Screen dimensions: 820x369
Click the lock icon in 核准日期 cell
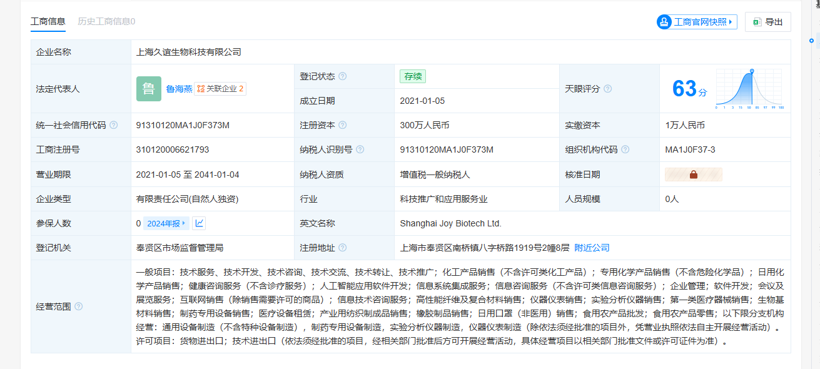[x=693, y=174]
